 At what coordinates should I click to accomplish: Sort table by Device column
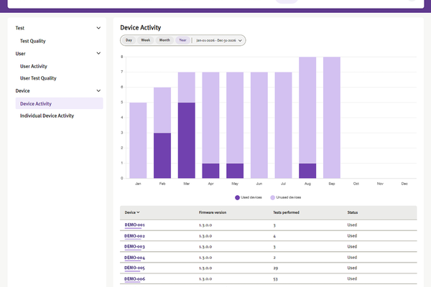click(132, 212)
